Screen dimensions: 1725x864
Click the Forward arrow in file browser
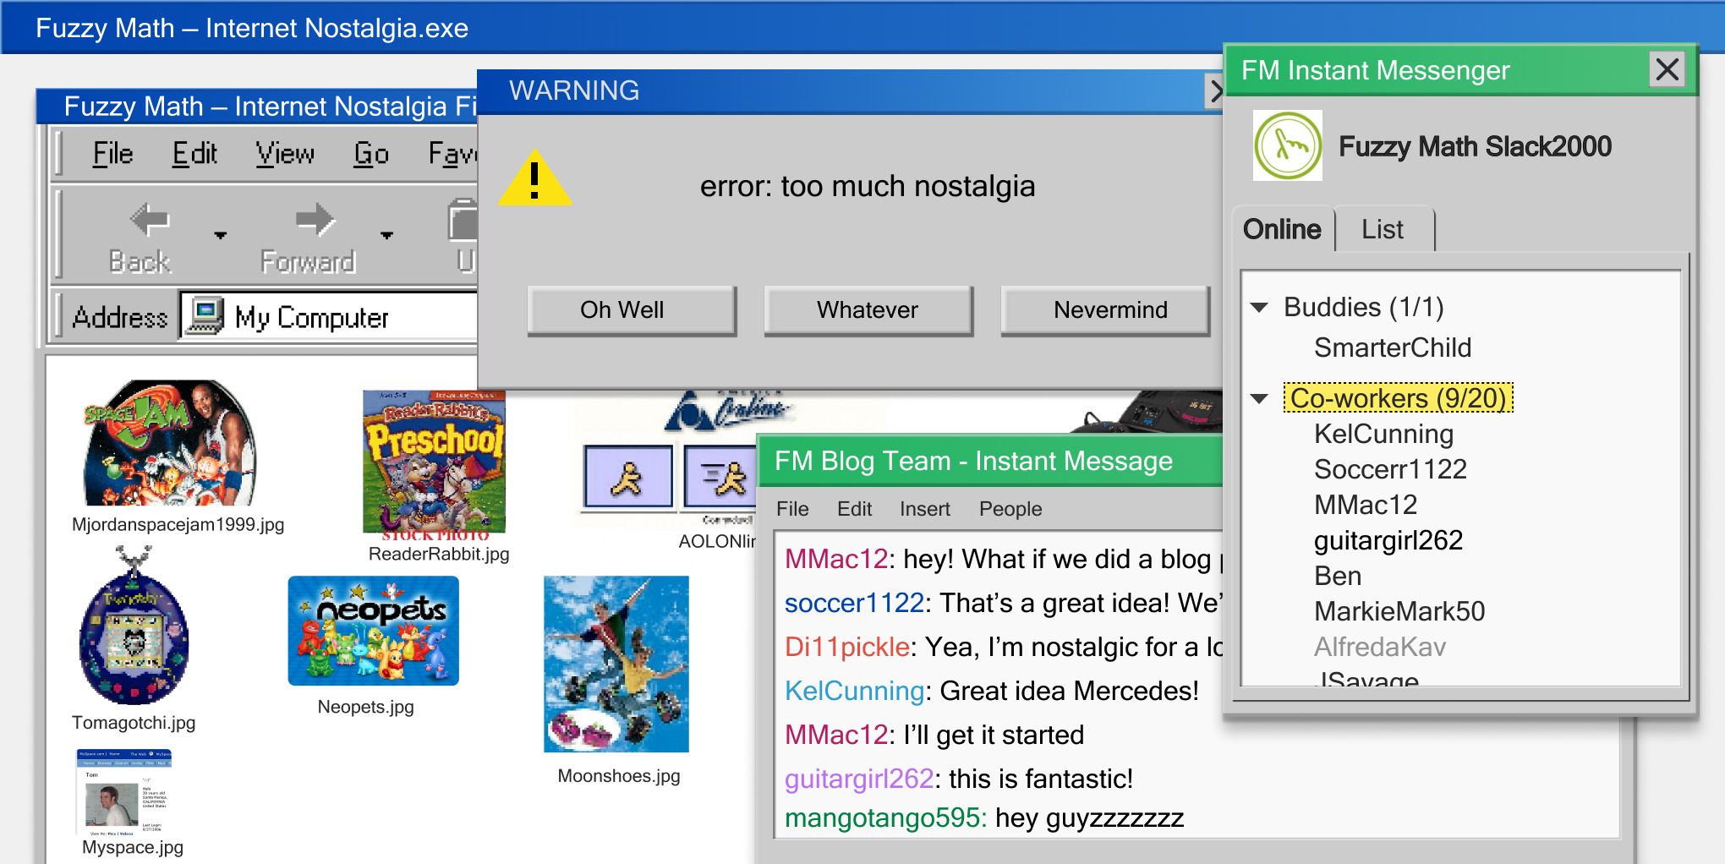pos(315,221)
